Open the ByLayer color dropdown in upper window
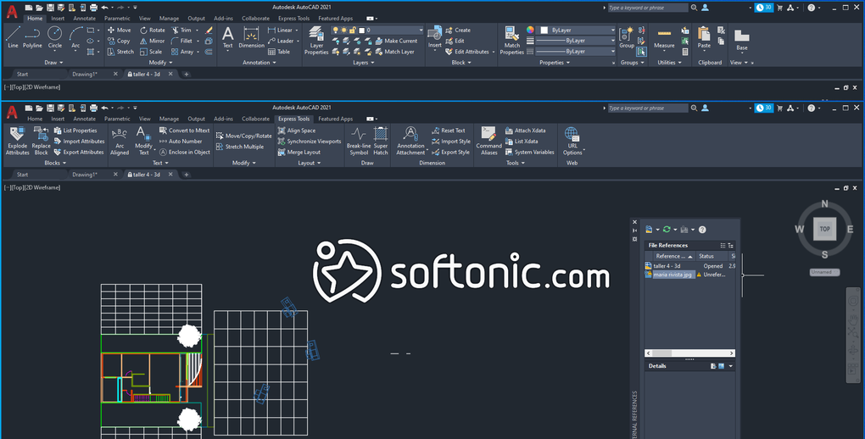Viewport: 865px width, 439px height. (577, 31)
